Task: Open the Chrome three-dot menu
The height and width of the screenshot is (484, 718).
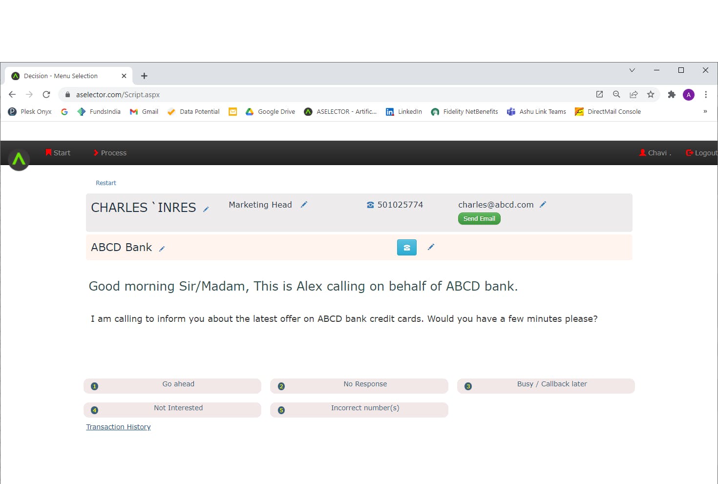Action: 706,94
